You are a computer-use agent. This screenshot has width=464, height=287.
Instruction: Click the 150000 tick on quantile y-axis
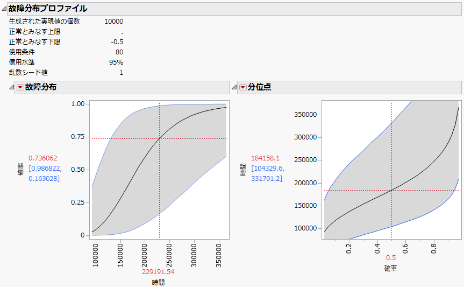pos(305,206)
